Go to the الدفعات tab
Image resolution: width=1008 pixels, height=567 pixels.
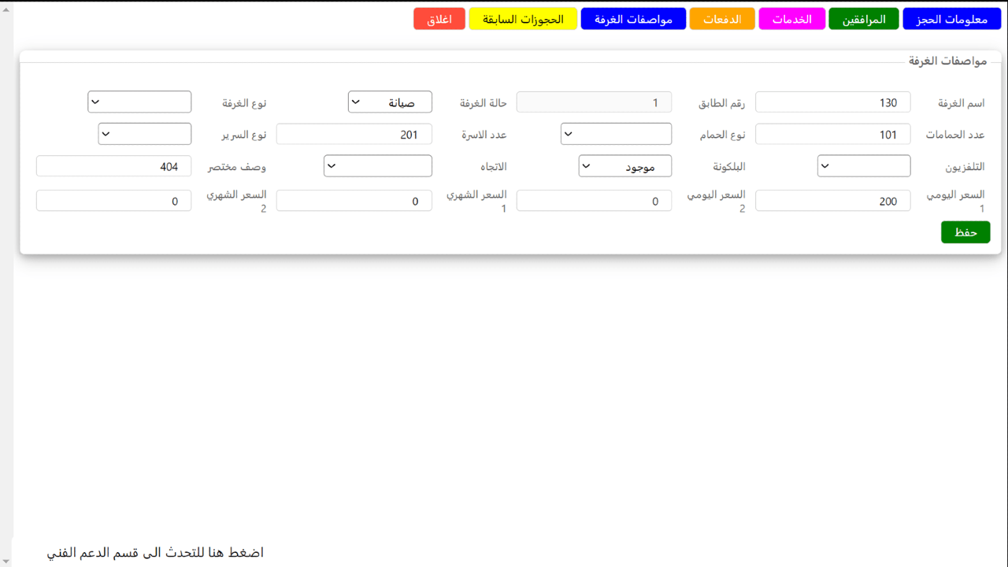721,20
